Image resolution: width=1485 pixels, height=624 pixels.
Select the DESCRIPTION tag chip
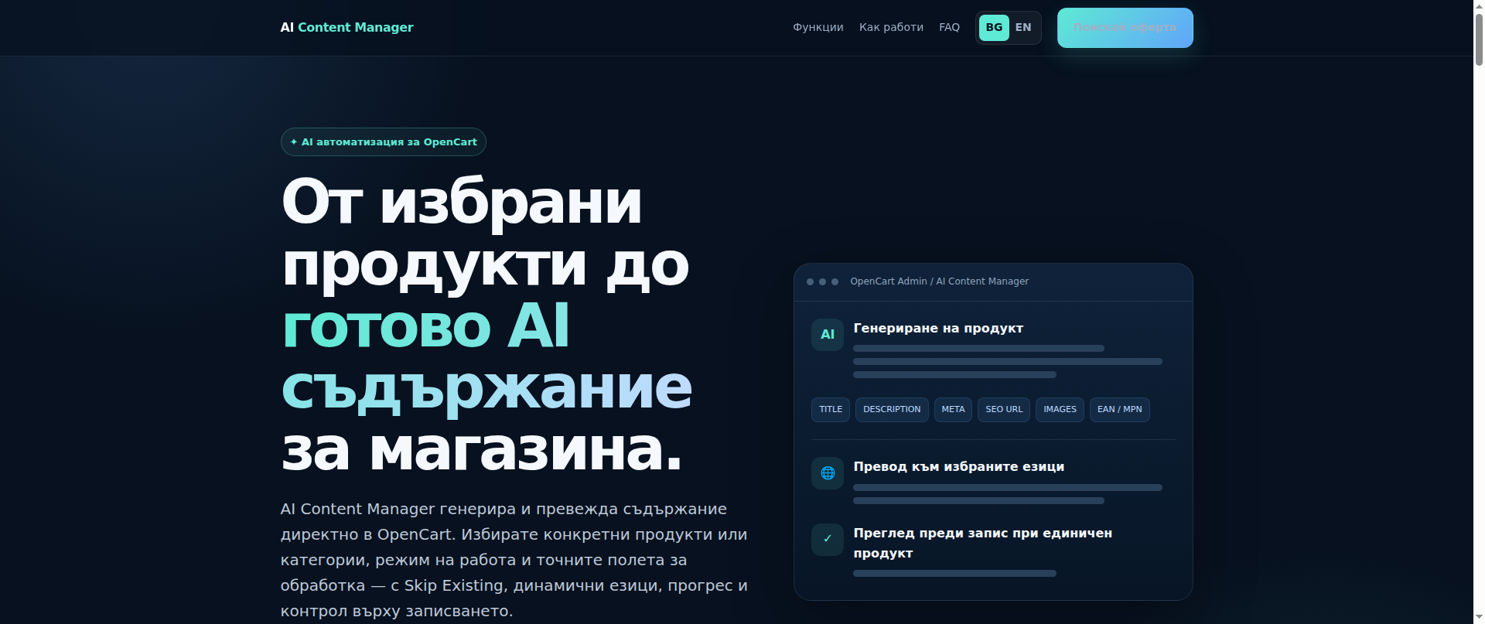pos(892,409)
